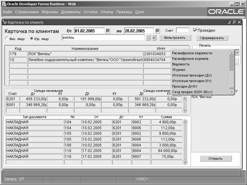Click the Счет input field
The width and height of the screenshot is (247, 185).
(182, 31)
